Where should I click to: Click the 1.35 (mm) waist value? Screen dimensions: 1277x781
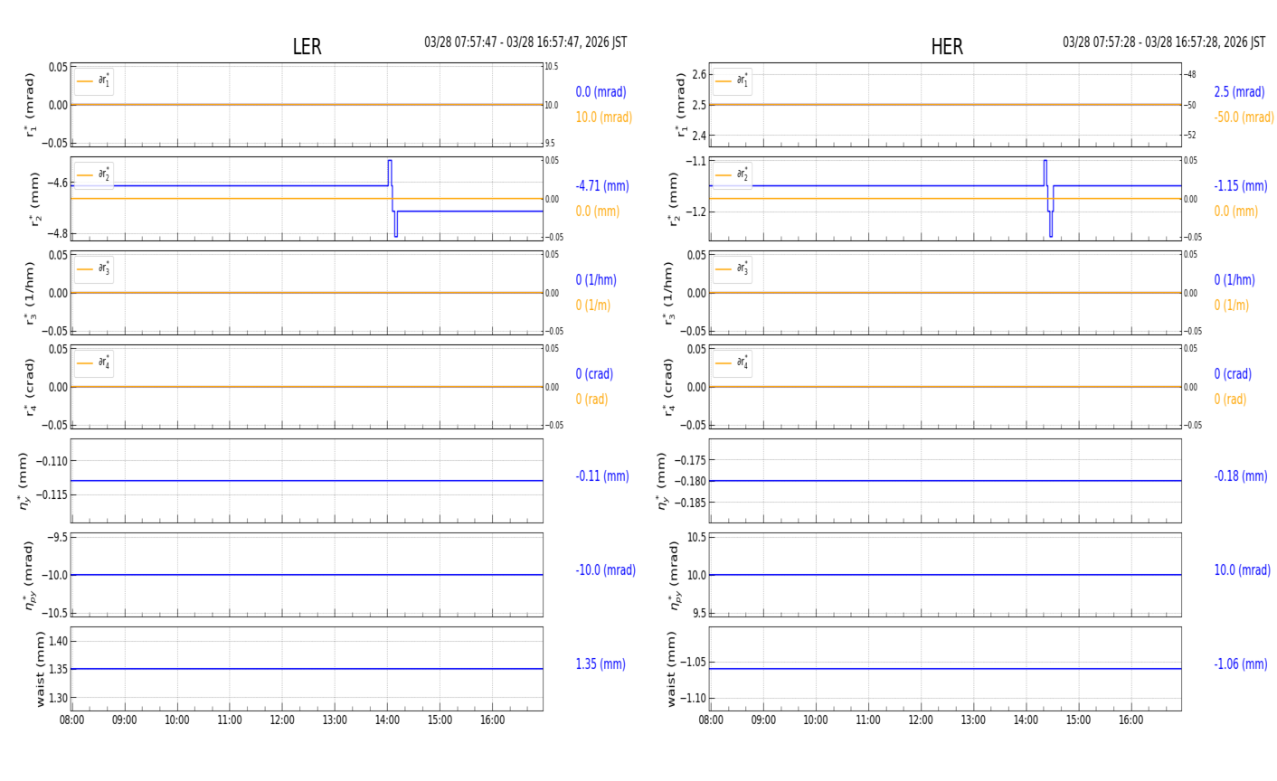click(600, 664)
